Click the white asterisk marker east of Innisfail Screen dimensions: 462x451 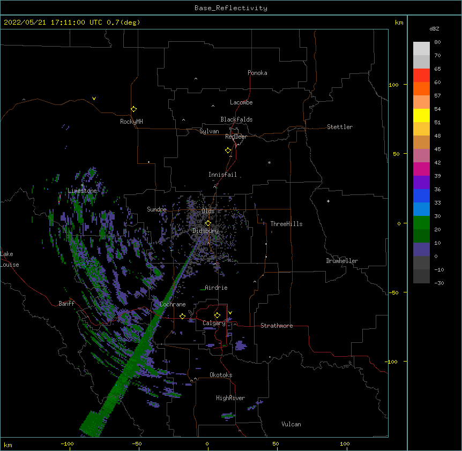coord(269,162)
